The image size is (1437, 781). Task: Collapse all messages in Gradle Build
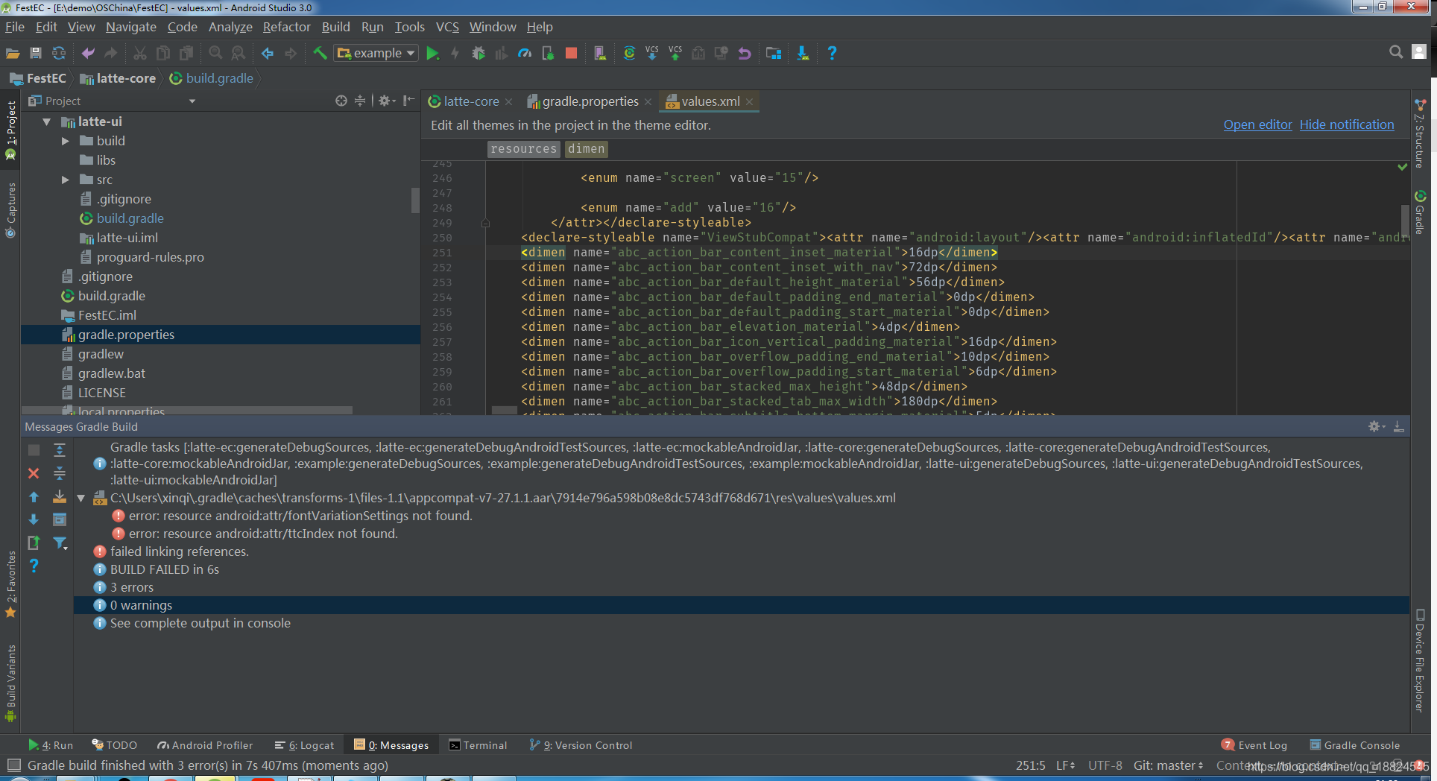(x=60, y=473)
